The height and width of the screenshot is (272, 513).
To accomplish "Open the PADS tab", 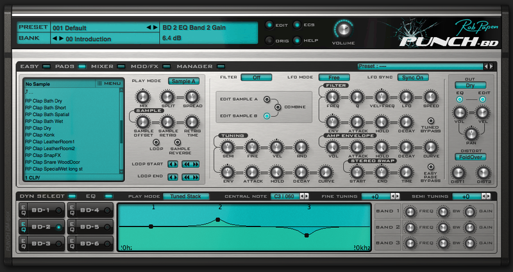I will click(x=71, y=67).
